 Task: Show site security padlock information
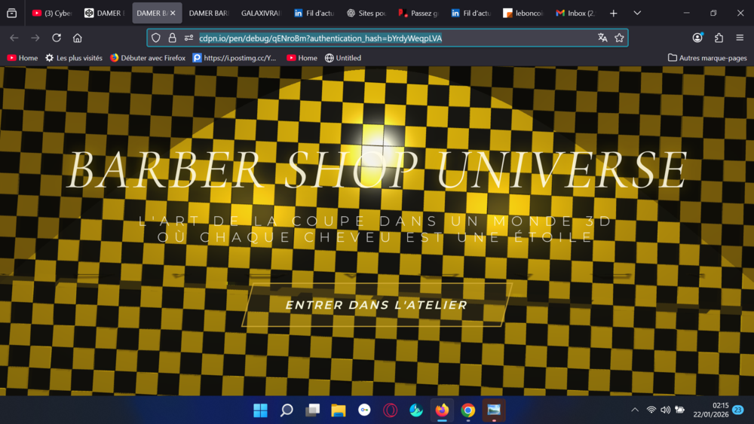click(172, 38)
